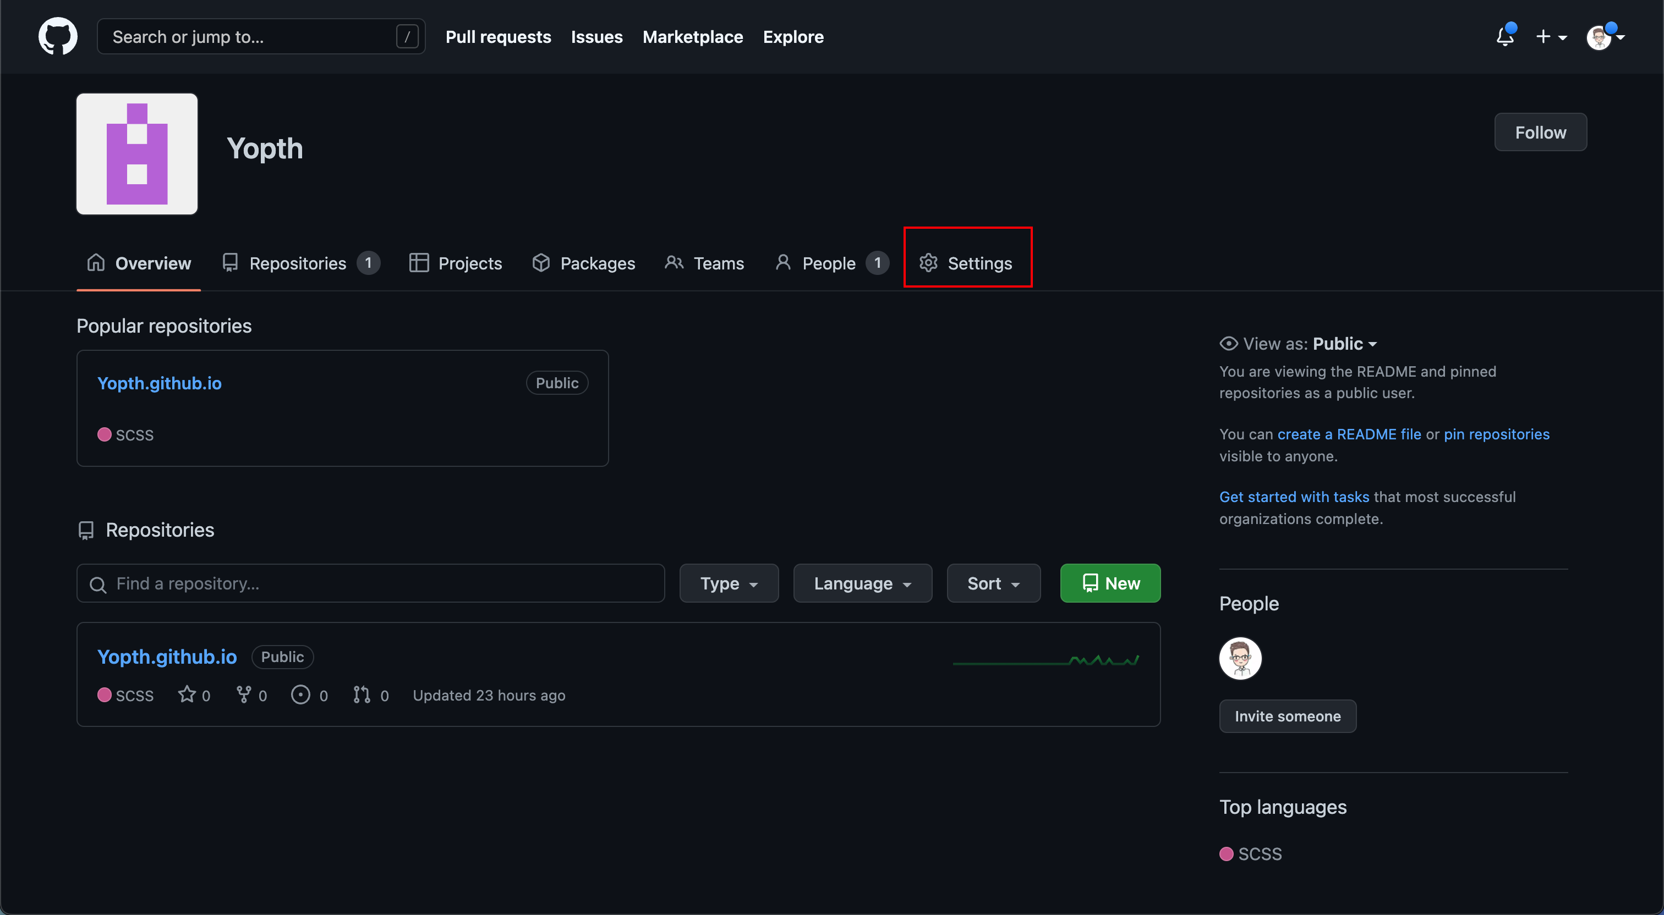Open the user avatar menu
1664x915 pixels.
pos(1605,37)
